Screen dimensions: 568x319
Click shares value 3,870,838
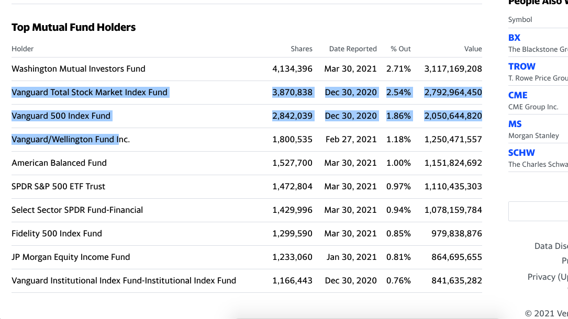292,92
